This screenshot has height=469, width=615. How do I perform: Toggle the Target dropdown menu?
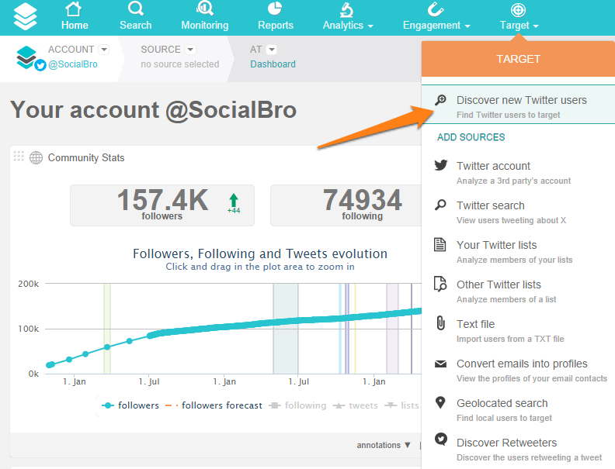click(x=519, y=16)
